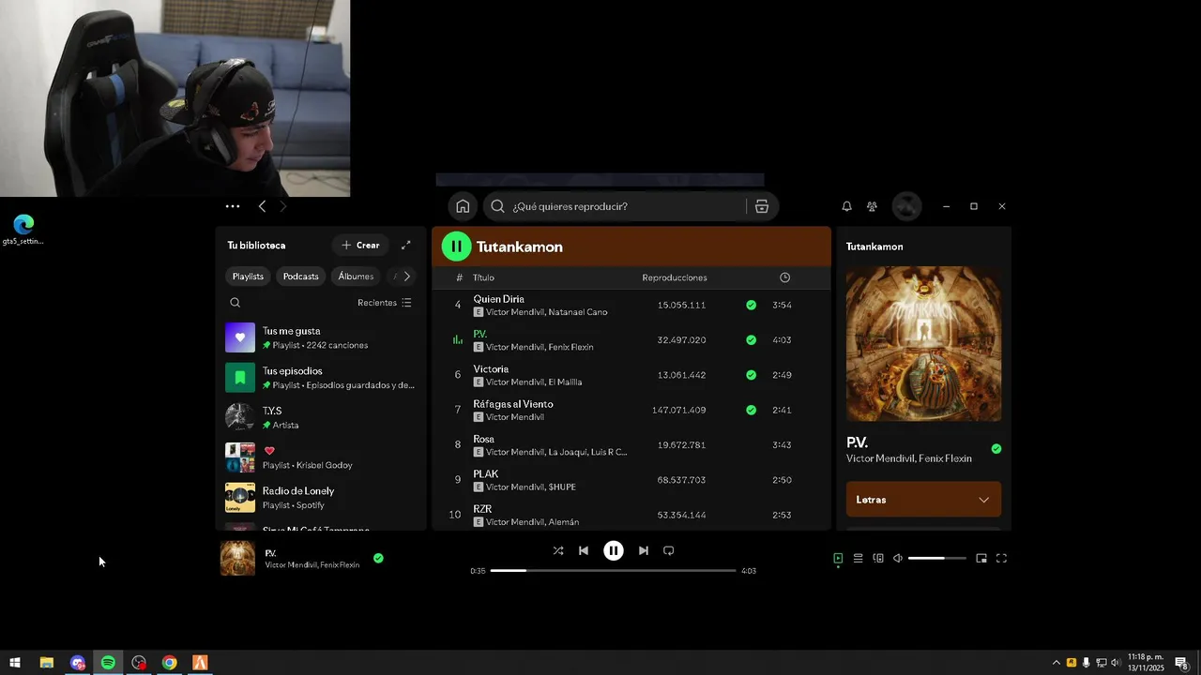This screenshot has height=675, width=1201.
Task: Open artist link Natanael Cano
Action: [x=578, y=312]
